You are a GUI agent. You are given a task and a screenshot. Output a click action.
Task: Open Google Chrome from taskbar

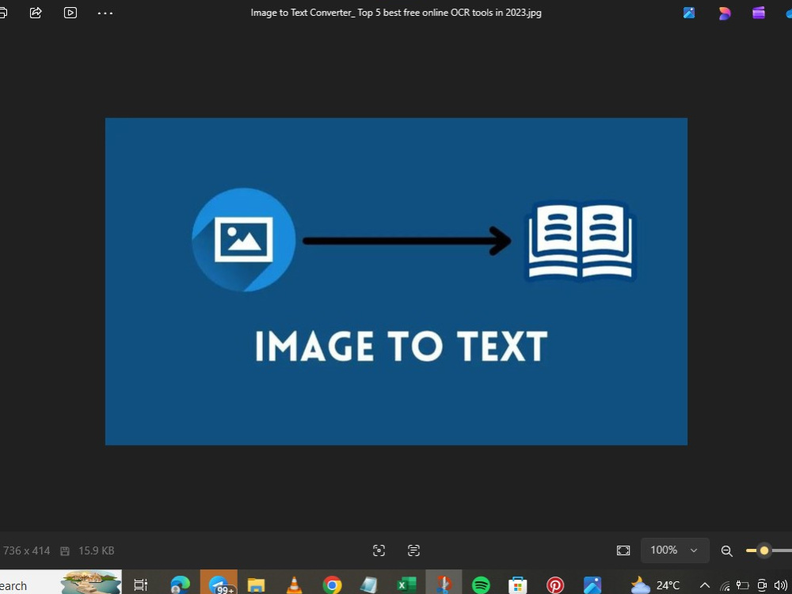click(332, 585)
